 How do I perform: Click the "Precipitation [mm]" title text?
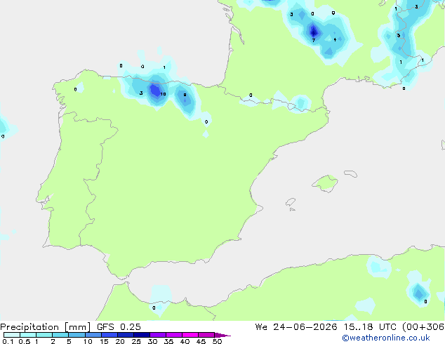pyautogui.click(x=45, y=327)
